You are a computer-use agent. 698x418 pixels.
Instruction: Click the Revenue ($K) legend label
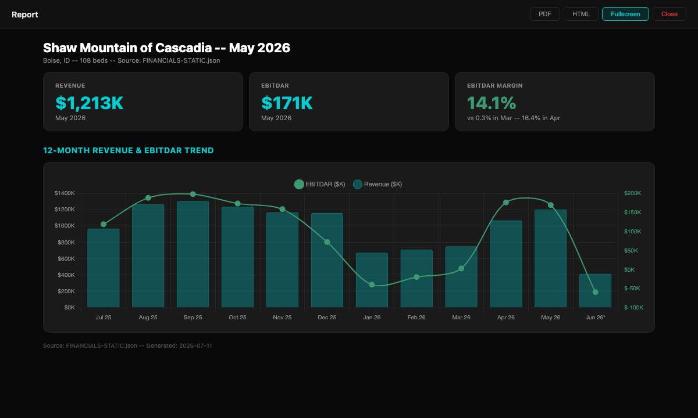pos(383,184)
